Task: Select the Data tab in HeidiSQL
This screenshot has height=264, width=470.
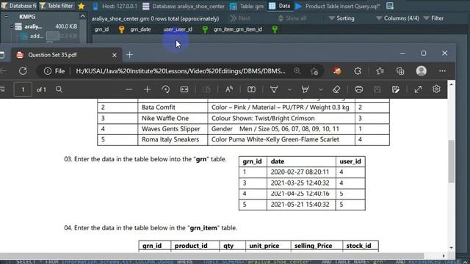Action: click(280, 6)
